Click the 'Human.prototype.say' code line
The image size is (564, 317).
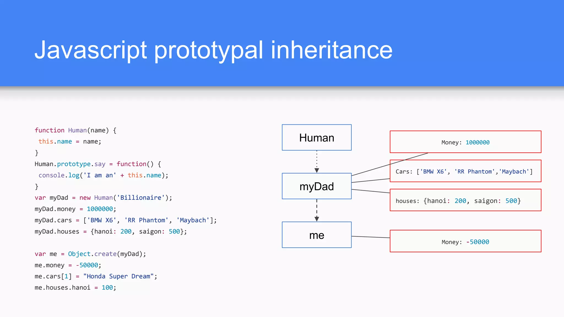coord(98,164)
